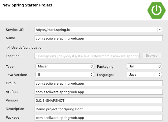The image size is (168, 122).
Task: Open the Language dropdown showing Java
Action: [144, 74]
